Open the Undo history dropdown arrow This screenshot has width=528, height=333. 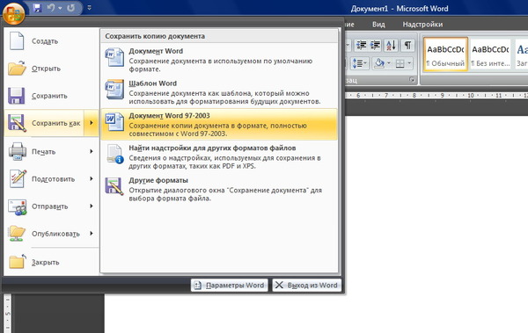60,8
